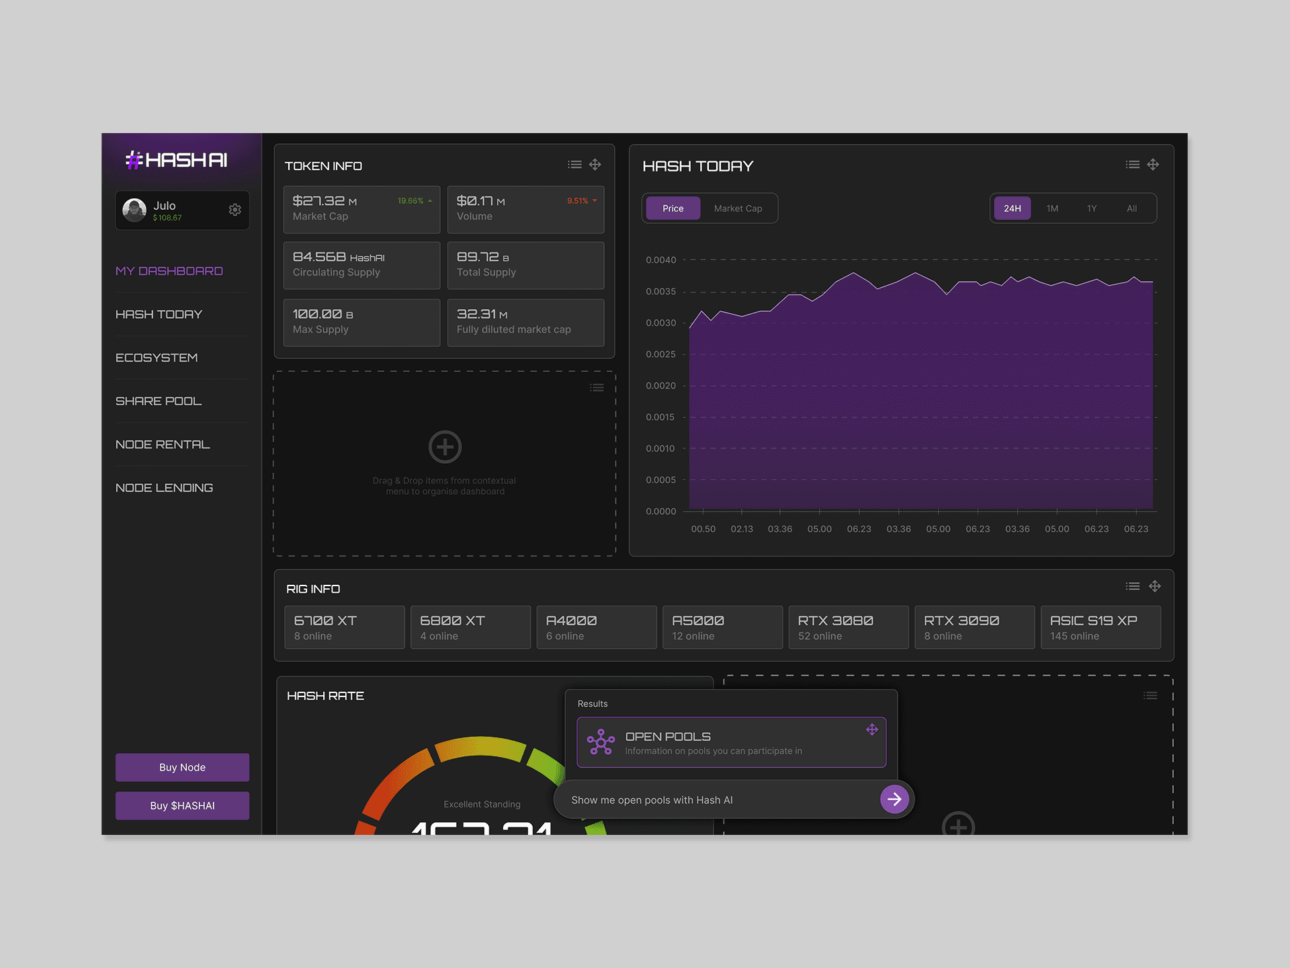
Task: Click the Market Cap $27.32 M card
Action: click(x=361, y=210)
